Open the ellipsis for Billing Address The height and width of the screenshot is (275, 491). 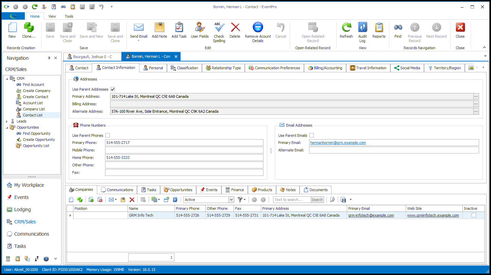[476, 104]
